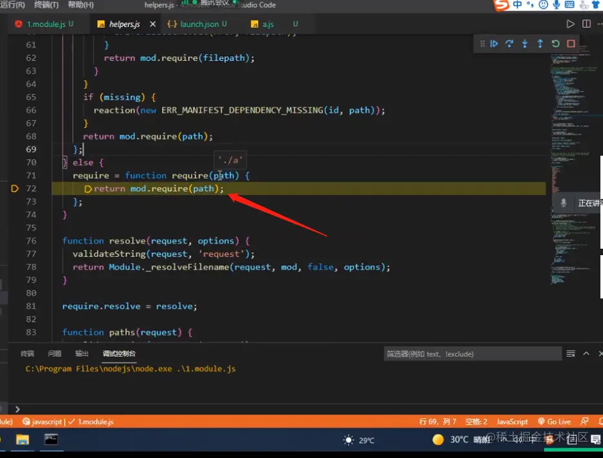Open the 帮助(H) menu
Viewport: 603px width, 458px height.
tap(81, 5)
